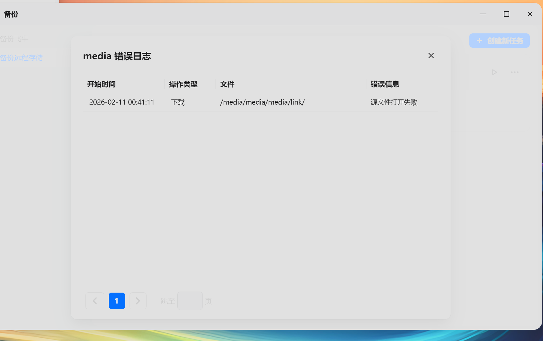543x341 pixels.
Task: Minimize the 备份 window
Action: click(x=483, y=14)
